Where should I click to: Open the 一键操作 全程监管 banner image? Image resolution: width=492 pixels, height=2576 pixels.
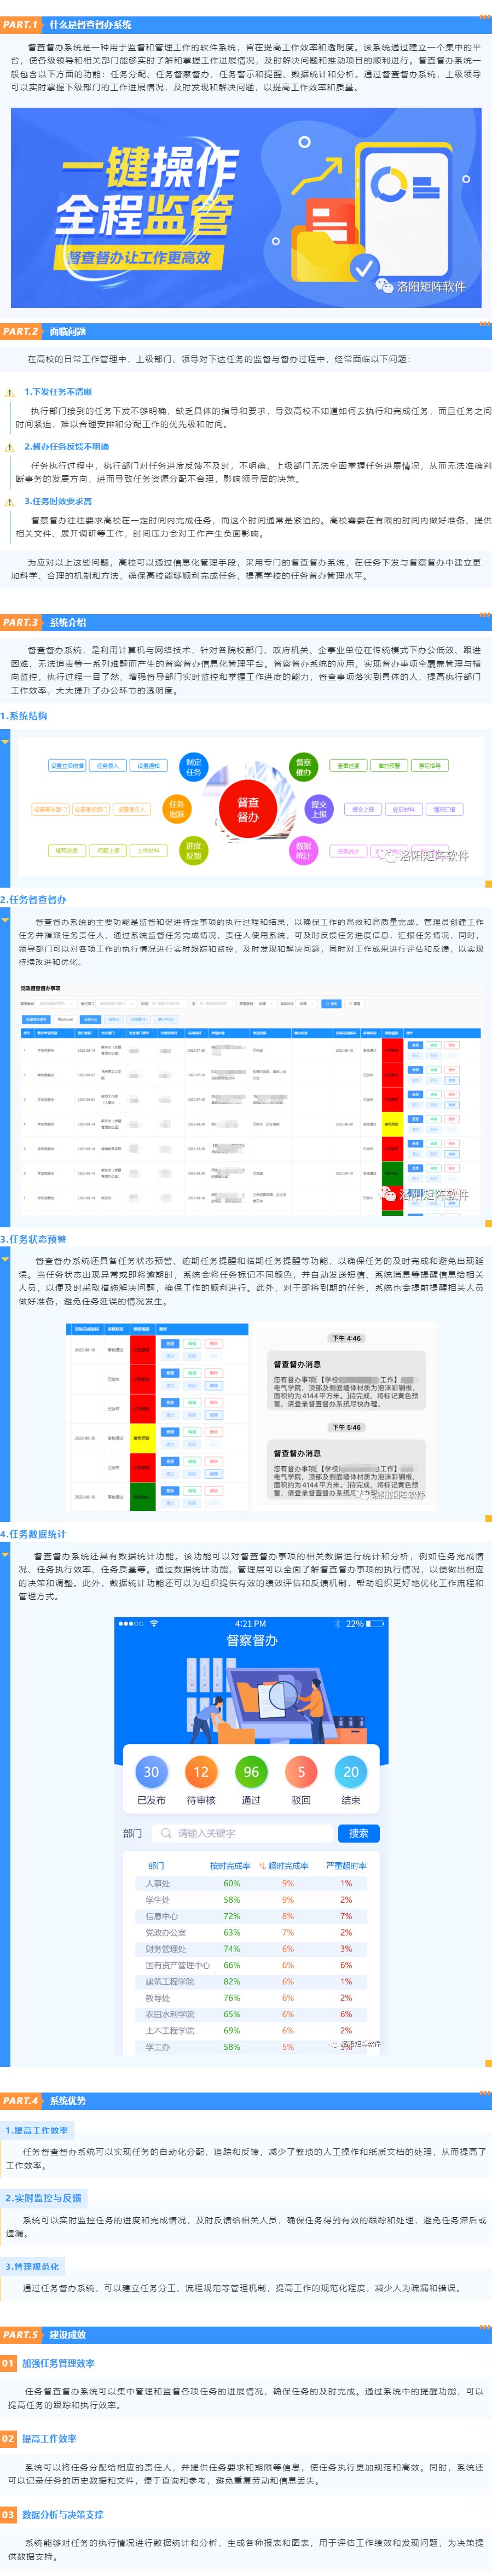(x=246, y=207)
